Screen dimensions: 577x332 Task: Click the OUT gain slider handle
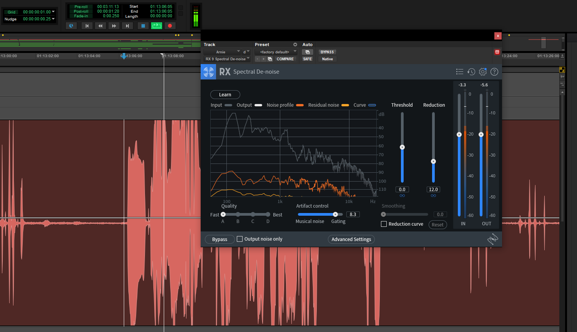click(481, 134)
